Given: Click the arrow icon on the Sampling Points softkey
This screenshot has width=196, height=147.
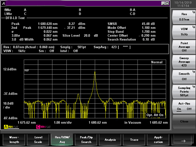Looking at the screenshot, I should [x=193, y=86].
